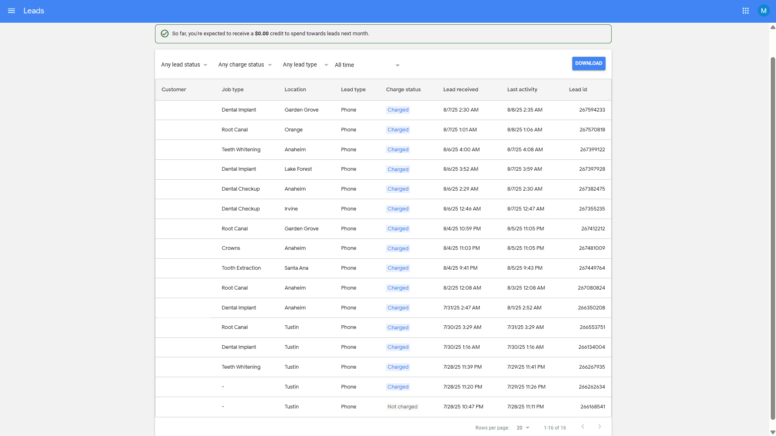
Task: Click the 1-16 of 16 pagination text
Action: (x=554, y=428)
